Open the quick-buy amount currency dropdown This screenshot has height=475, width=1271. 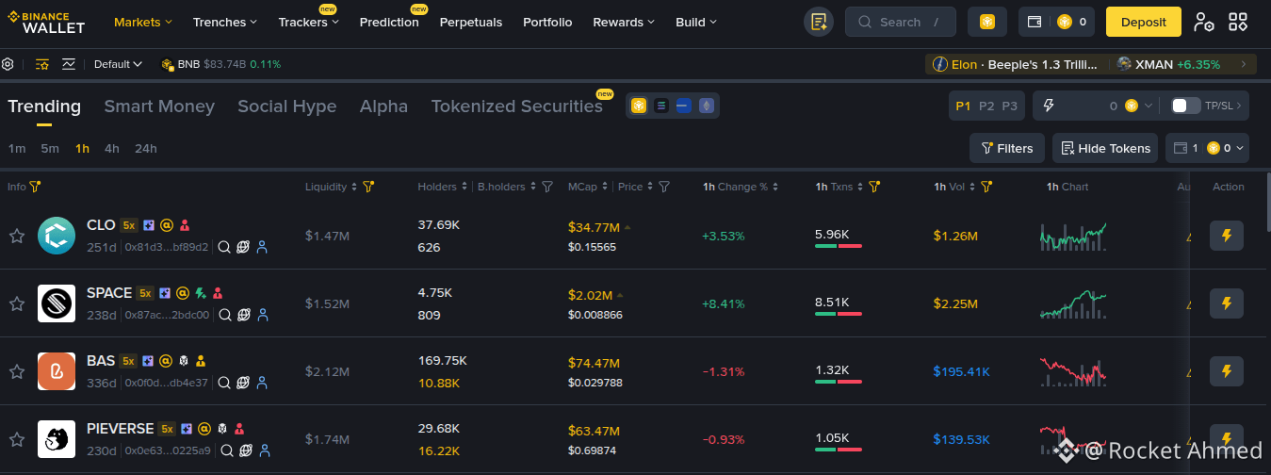point(1139,106)
